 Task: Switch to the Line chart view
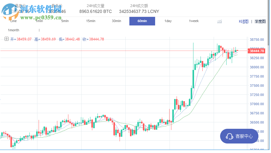13,21
